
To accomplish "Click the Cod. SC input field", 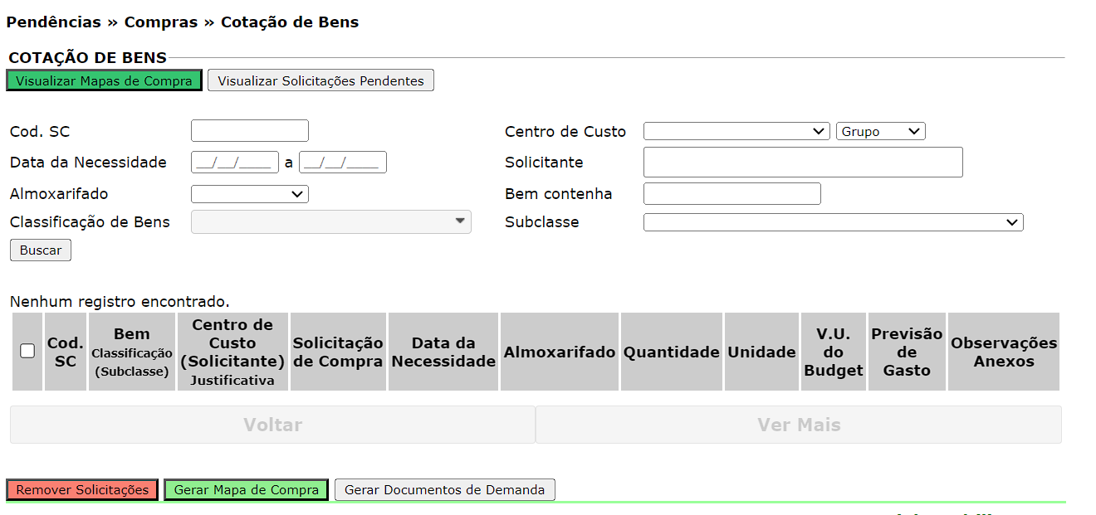I will coord(249,131).
